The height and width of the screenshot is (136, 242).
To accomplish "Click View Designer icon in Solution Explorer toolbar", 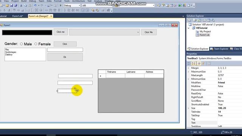I will coord(209,20).
